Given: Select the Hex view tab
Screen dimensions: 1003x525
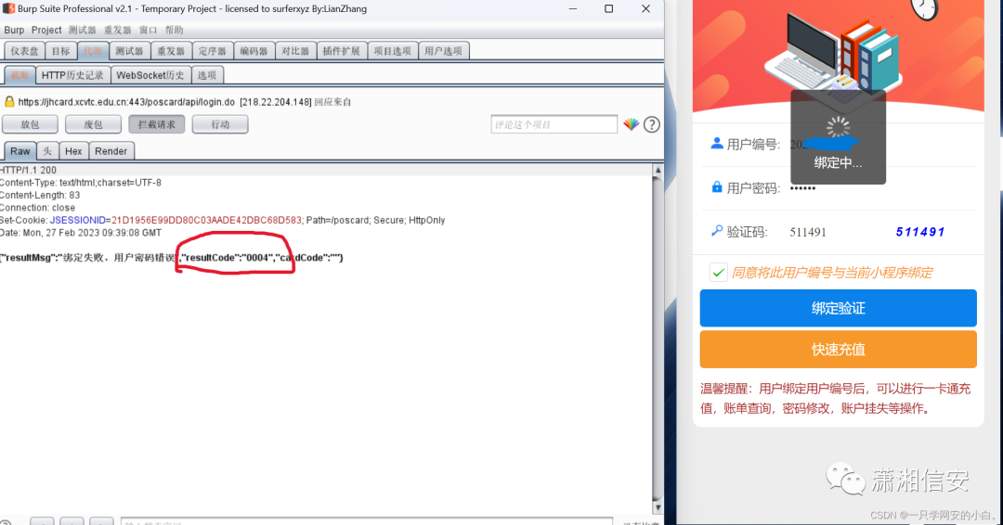Looking at the screenshot, I should click(73, 151).
